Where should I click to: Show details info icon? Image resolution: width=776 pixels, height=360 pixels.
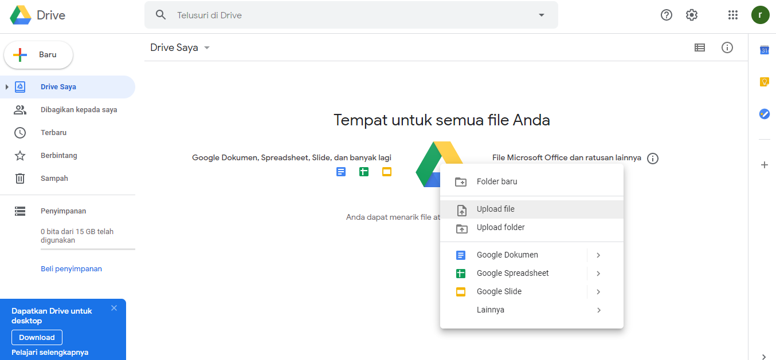click(727, 48)
